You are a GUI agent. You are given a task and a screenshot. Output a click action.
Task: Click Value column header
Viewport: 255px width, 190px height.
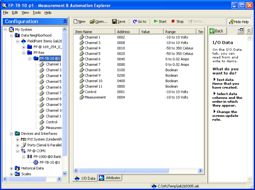click(151, 32)
